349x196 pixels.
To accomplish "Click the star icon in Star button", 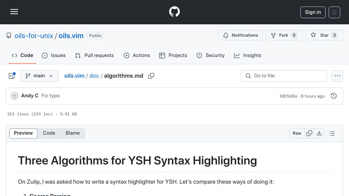I will (x=313, y=35).
